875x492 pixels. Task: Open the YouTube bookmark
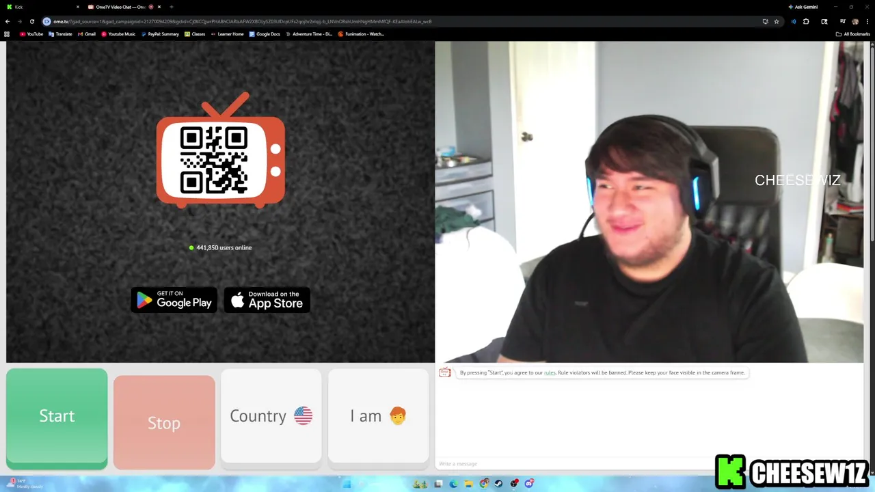pyautogui.click(x=31, y=34)
